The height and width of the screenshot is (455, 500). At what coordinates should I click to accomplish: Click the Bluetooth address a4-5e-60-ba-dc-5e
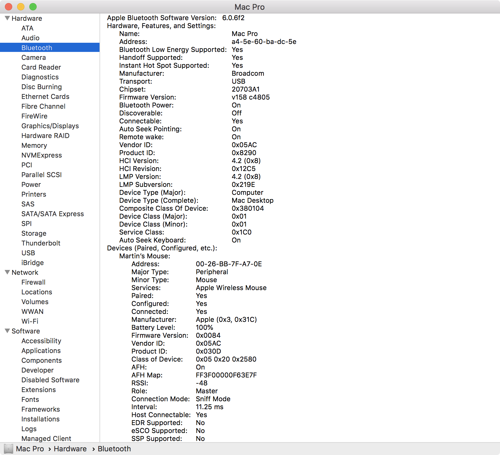264,42
